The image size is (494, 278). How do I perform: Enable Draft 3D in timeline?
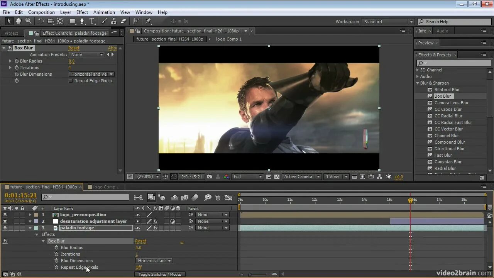click(162, 197)
